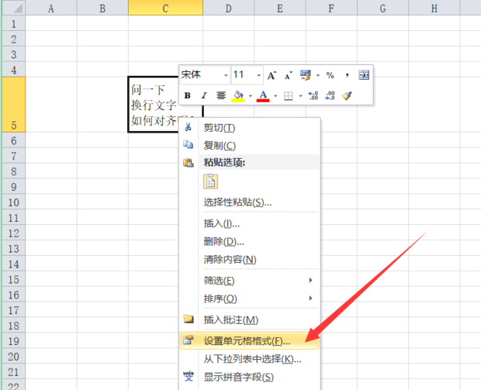Expand 排序(O) submenu
Viewport: 481px width, 390px height.
coord(250,299)
